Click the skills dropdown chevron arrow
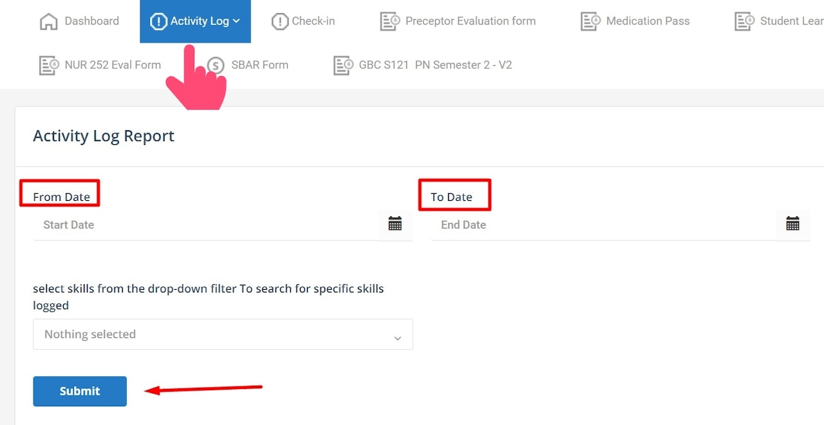Image resolution: width=824 pixels, height=425 pixels. 397,337
